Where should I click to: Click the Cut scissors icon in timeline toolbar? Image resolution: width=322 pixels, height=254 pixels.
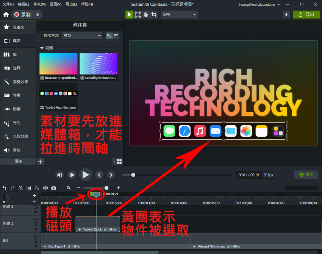point(20,188)
